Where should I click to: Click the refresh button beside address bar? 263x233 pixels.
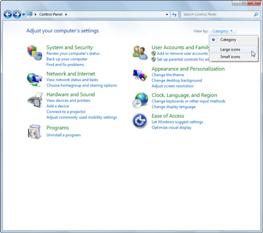175,15
